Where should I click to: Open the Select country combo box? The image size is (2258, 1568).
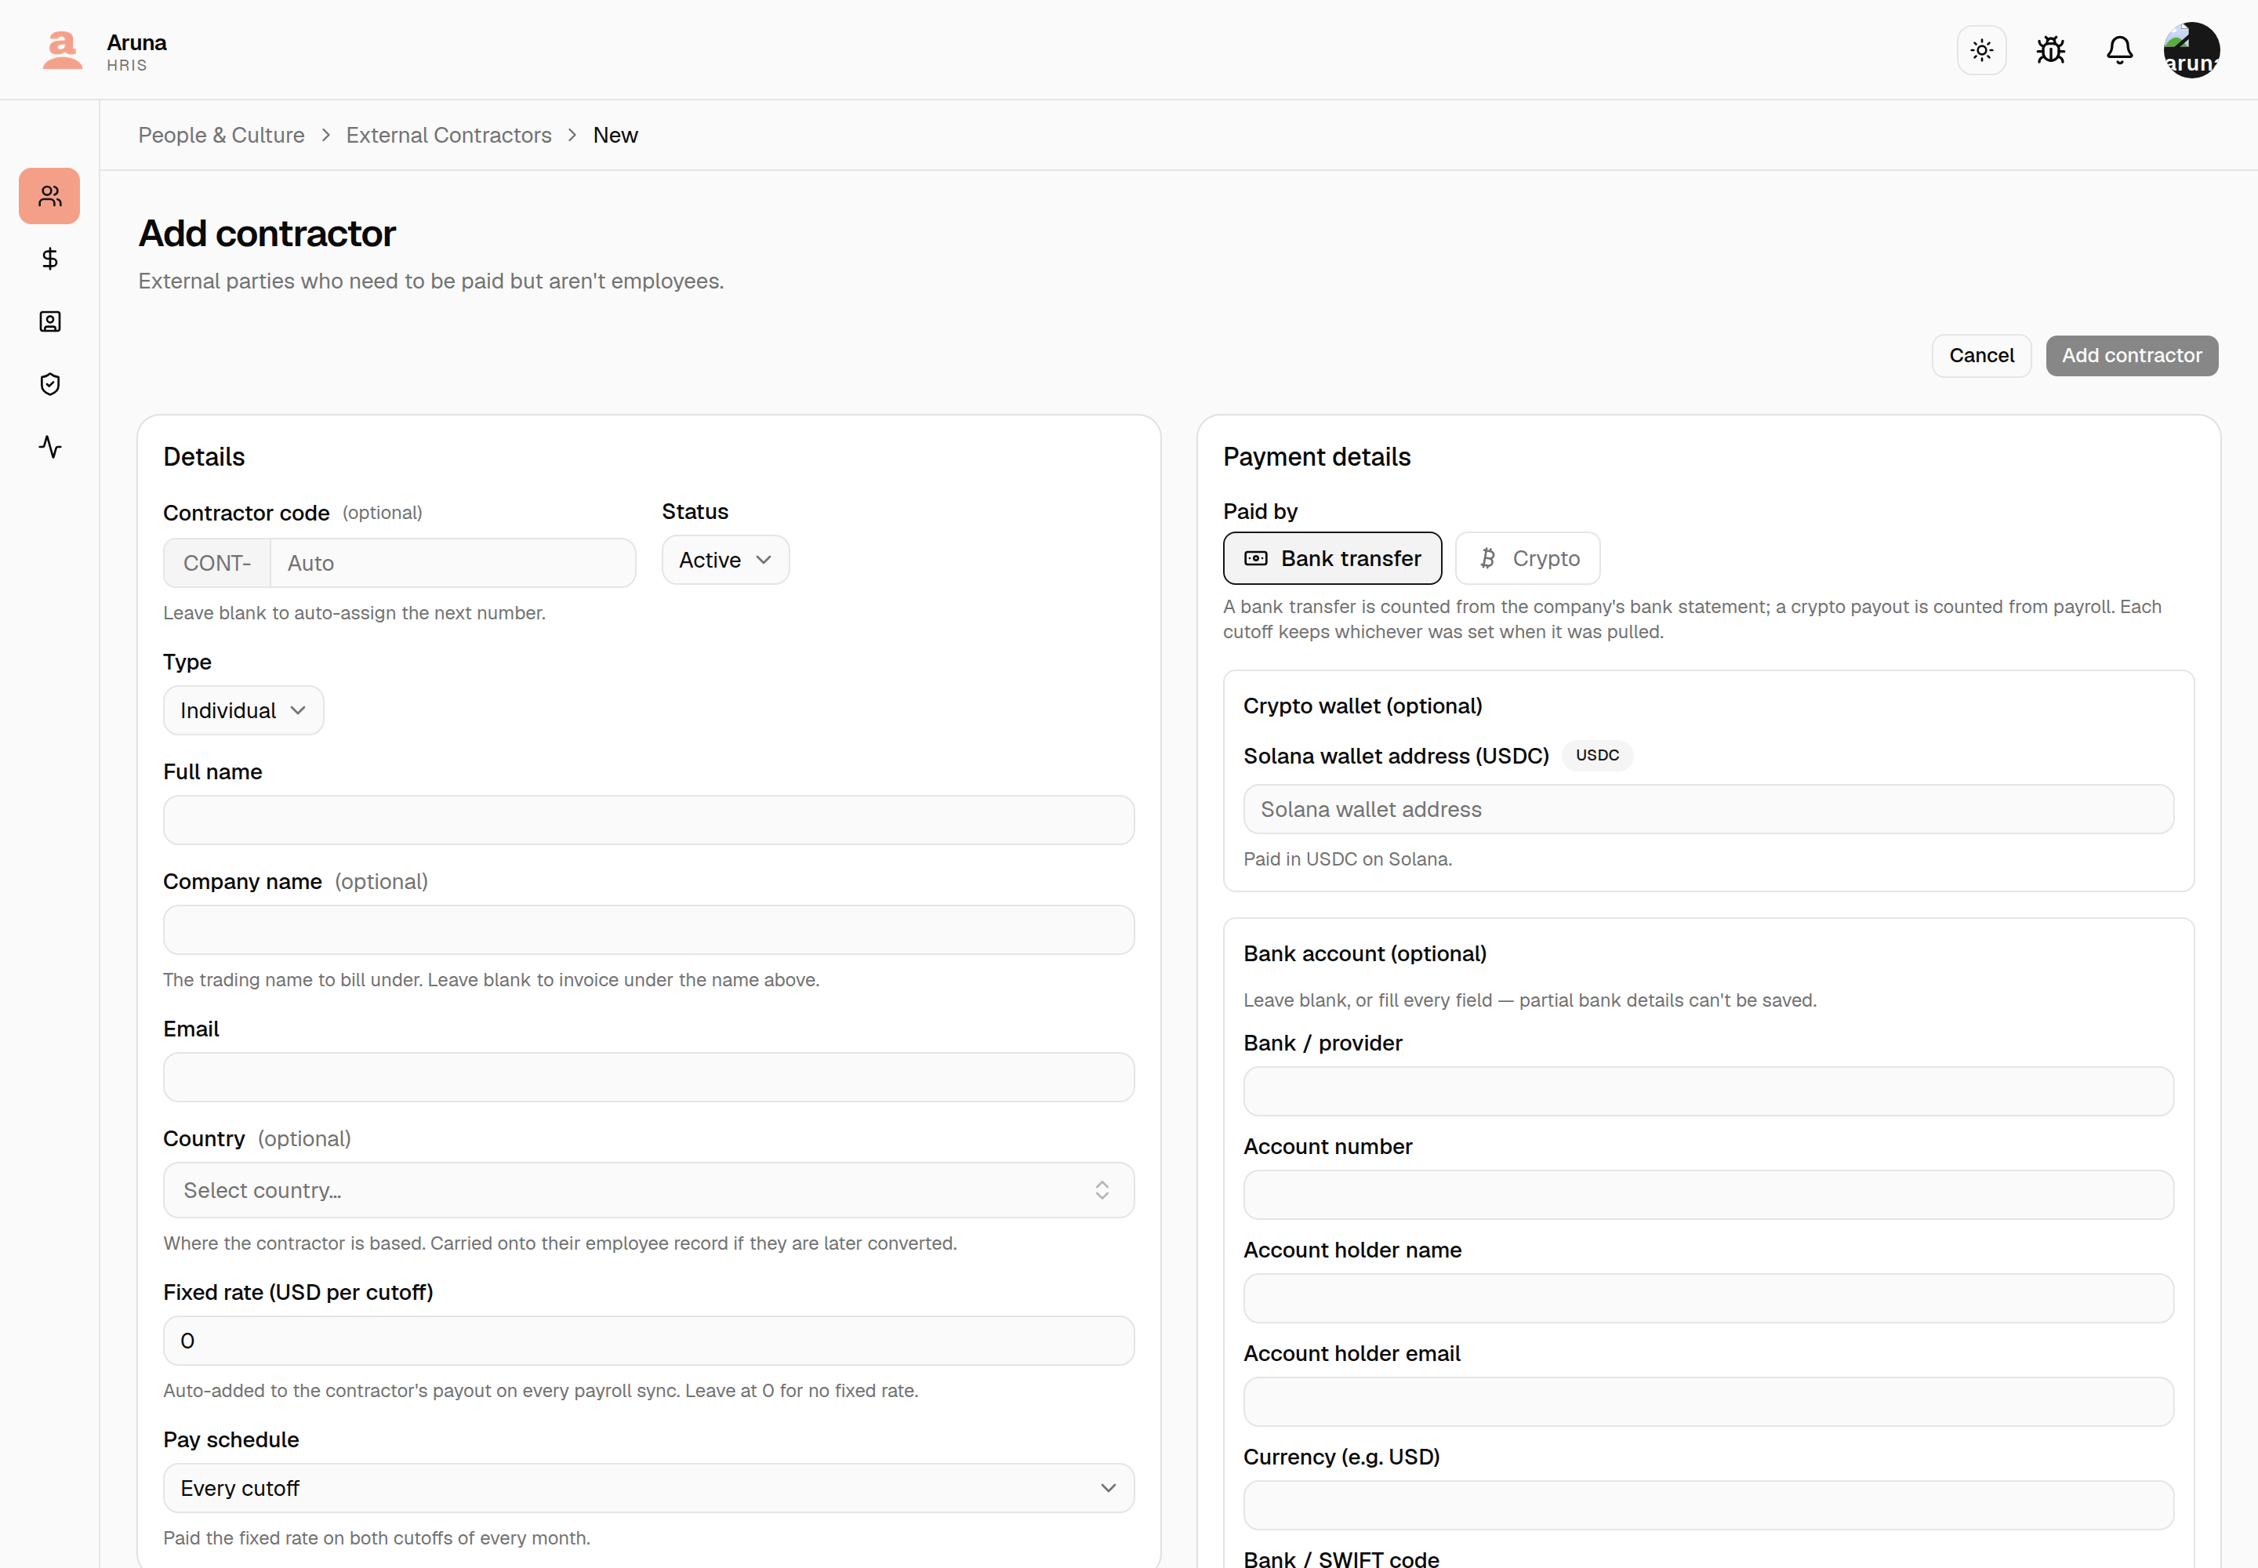(648, 1191)
